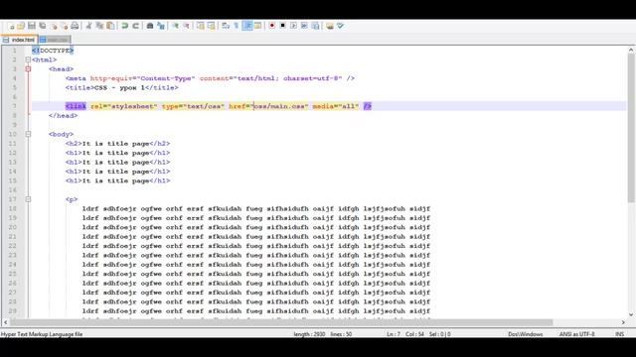Click the 'ANSI as UTF-8' encoding status
The width and height of the screenshot is (636, 357).
click(x=576, y=334)
